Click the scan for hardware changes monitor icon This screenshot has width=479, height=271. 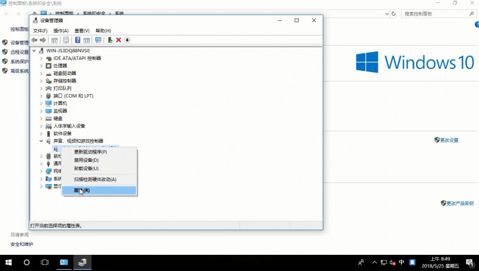point(98,40)
